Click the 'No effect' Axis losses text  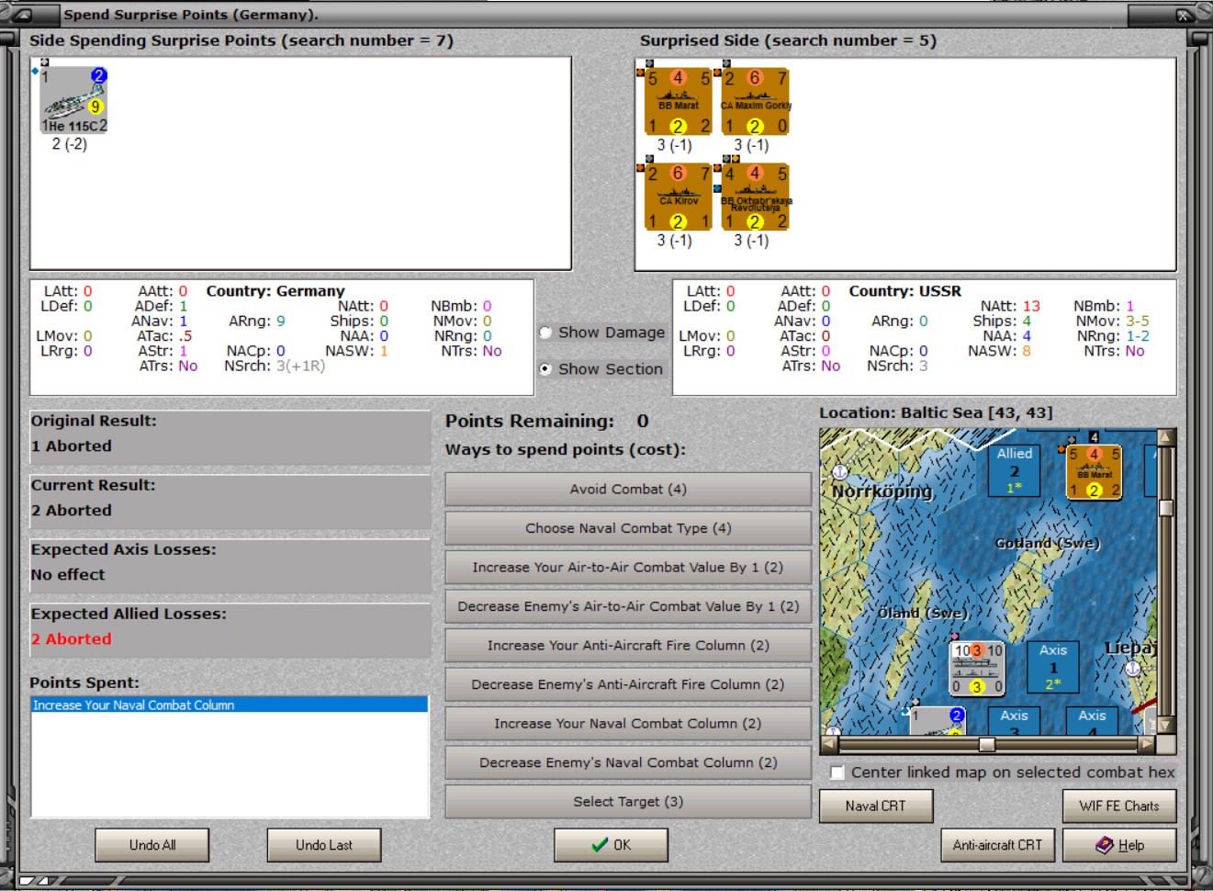tap(68, 574)
